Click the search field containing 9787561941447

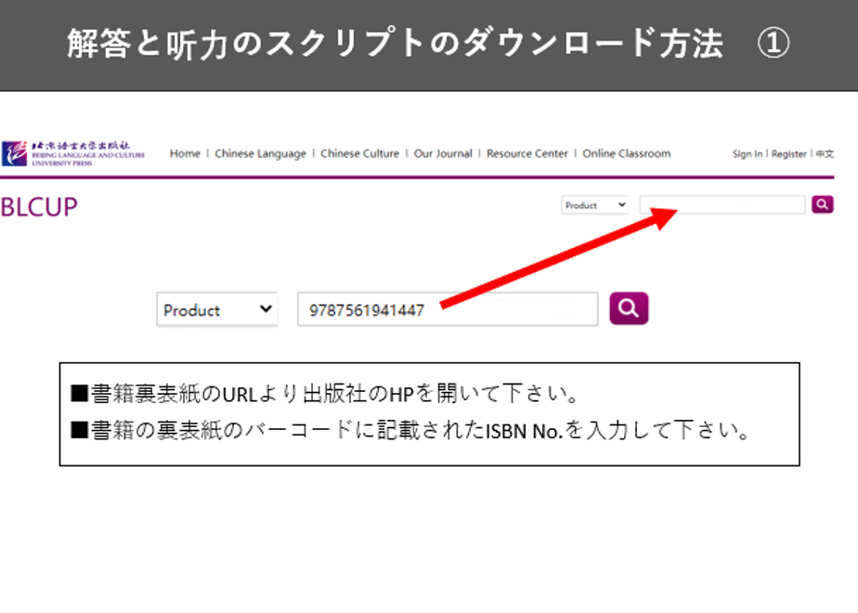pos(448,310)
